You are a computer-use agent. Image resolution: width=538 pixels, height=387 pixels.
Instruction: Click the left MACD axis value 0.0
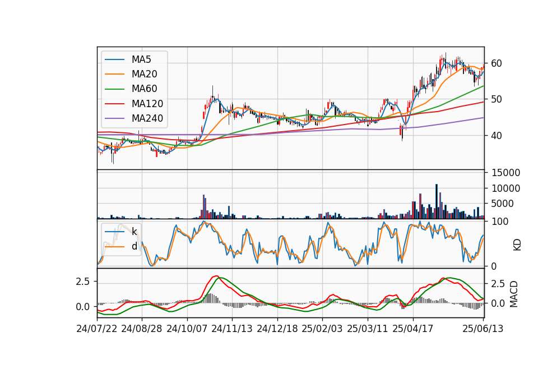(x=83, y=307)
